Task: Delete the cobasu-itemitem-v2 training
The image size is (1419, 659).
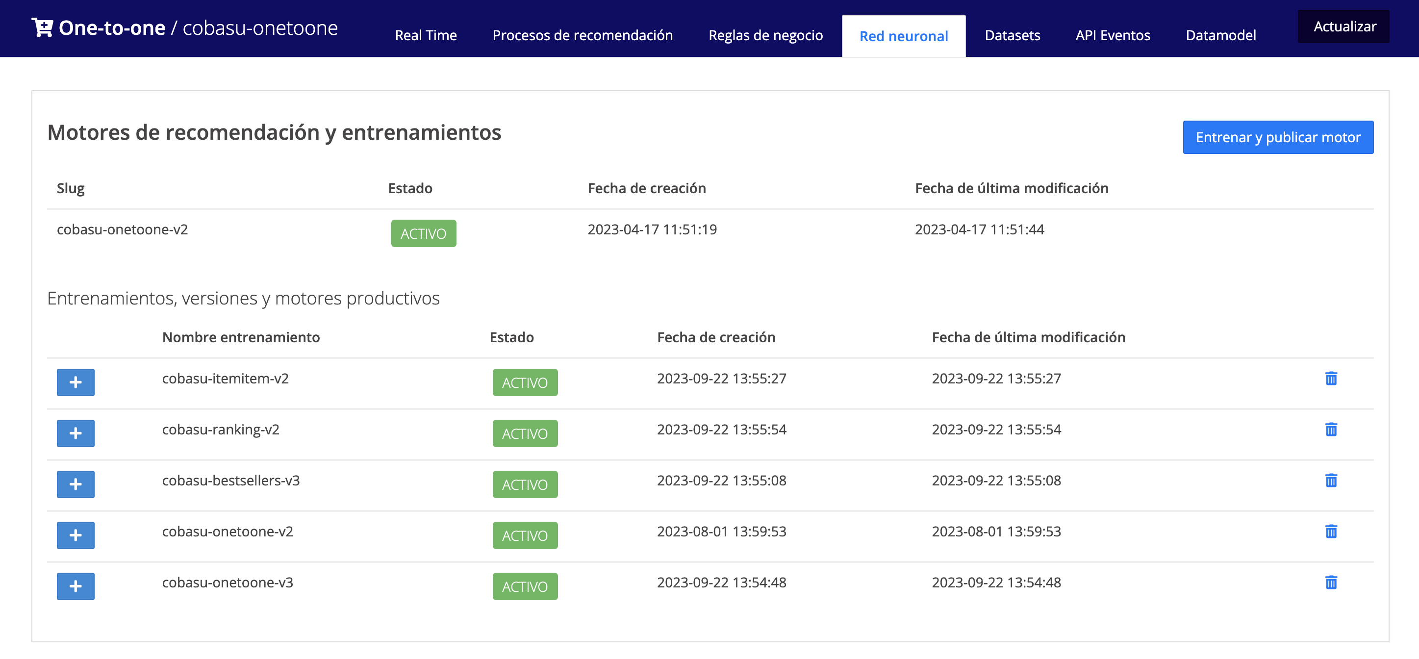Action: pyautogui.click(x=1330, y=379)
